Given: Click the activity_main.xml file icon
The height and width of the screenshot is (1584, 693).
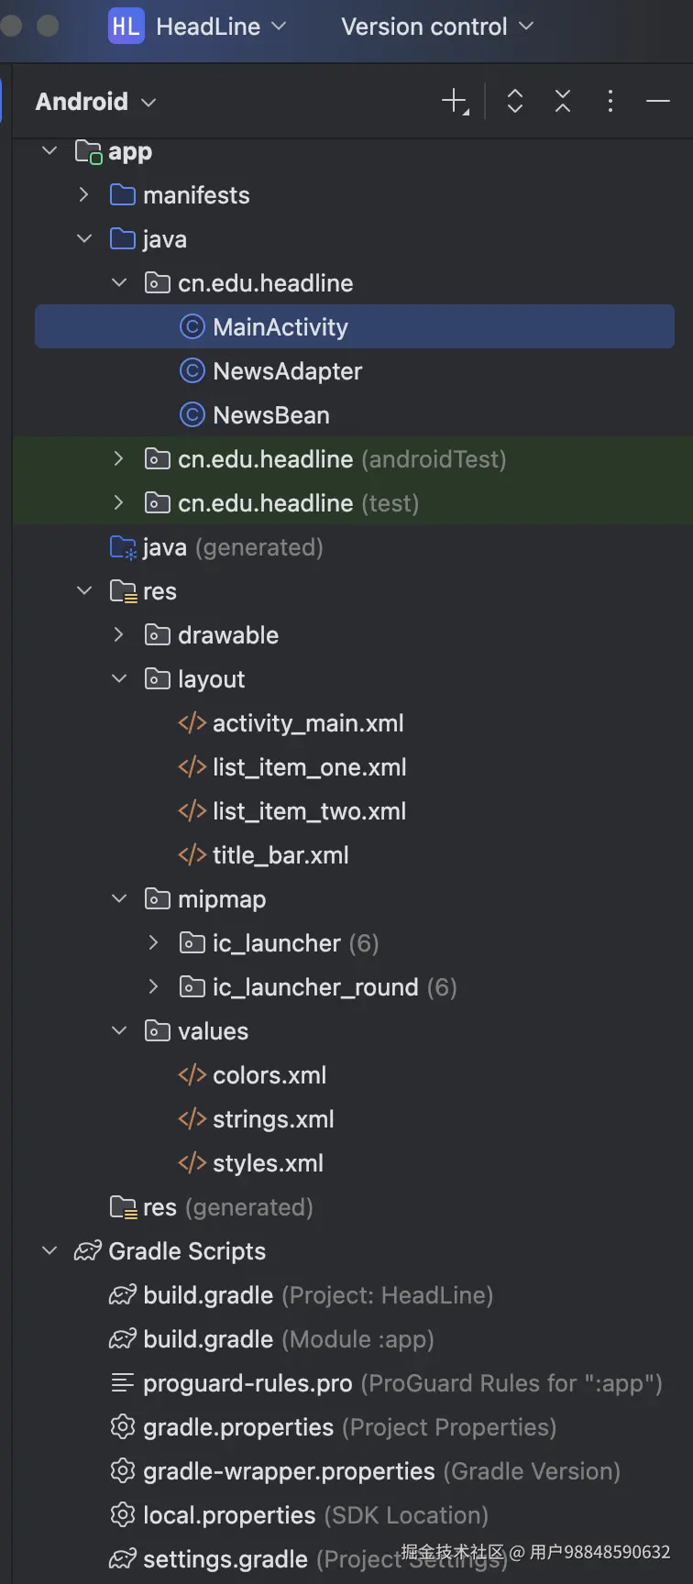Looking at the screenshot, I should pos(192,723).
